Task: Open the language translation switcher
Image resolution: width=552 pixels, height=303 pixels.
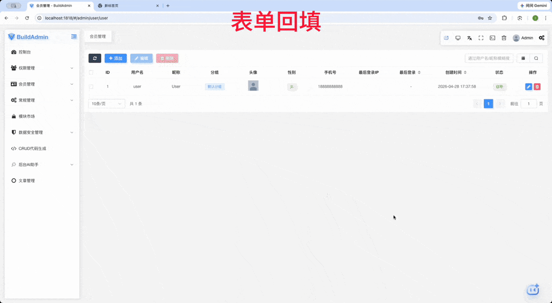Action: point(469,38)
